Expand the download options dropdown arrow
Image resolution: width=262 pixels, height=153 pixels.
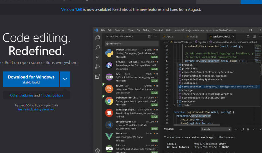(65, 79)
